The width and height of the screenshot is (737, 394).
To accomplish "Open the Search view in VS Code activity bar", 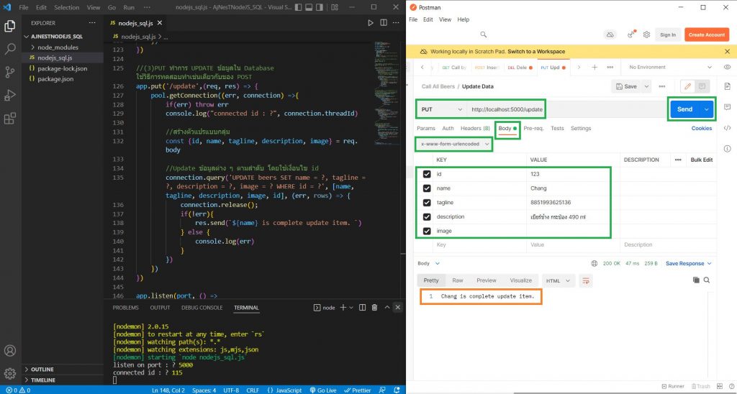I will (10, 49).
